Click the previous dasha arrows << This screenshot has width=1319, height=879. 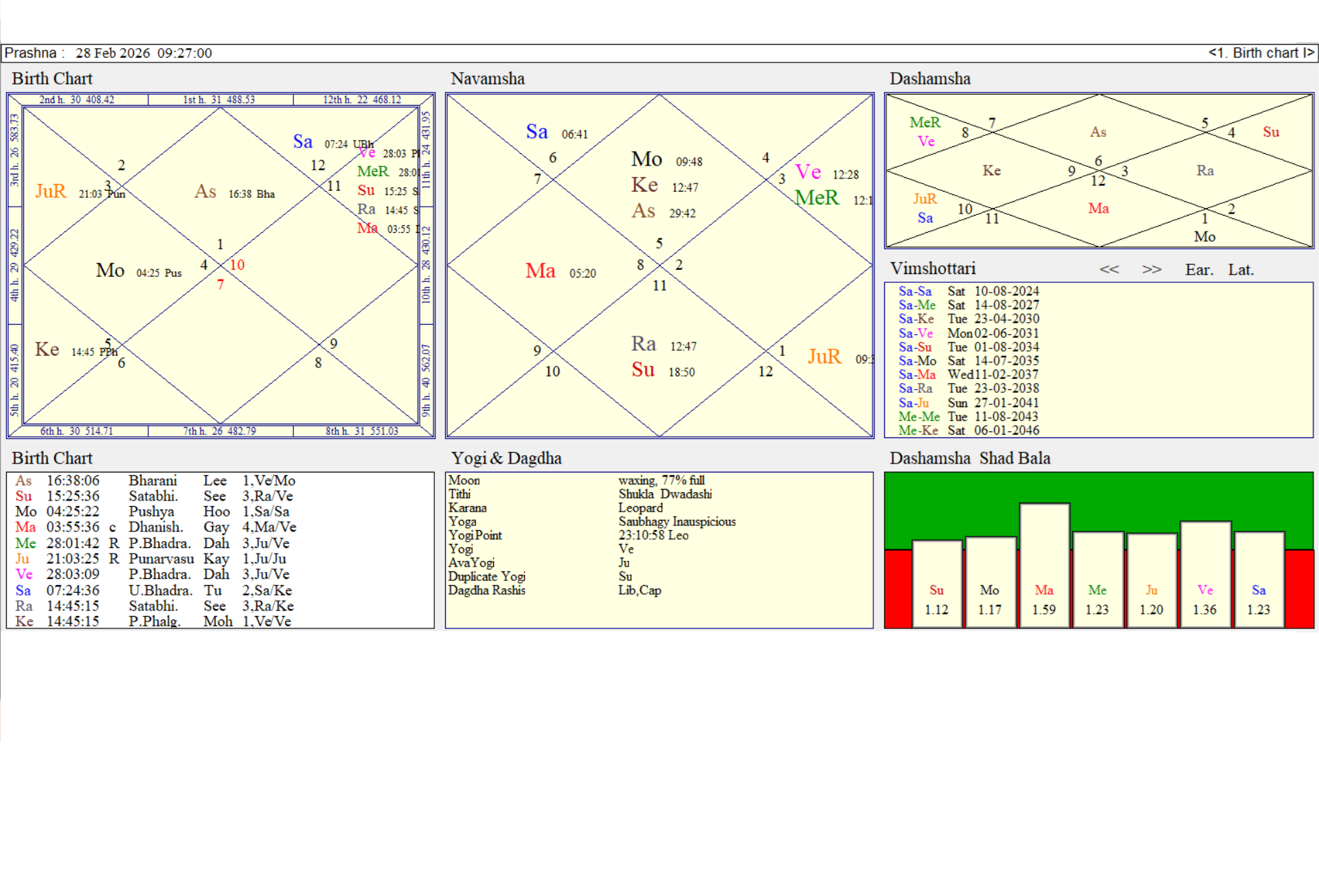tap(1109, 270)
